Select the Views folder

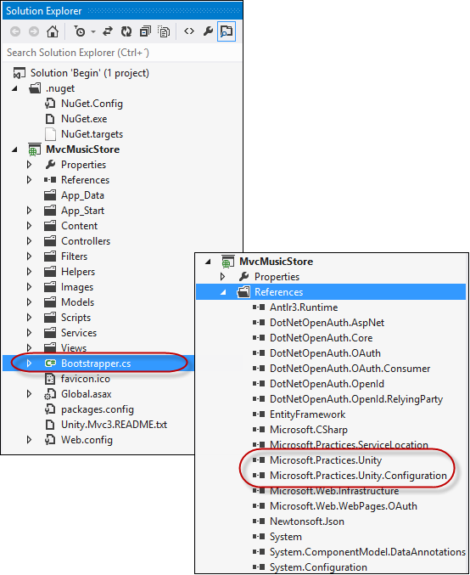click(x=74, y=348)
